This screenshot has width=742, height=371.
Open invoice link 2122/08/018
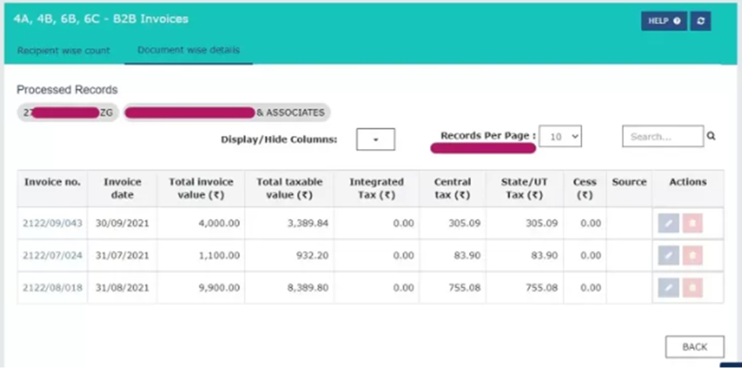pyautogui.click(x=52, y=288)
